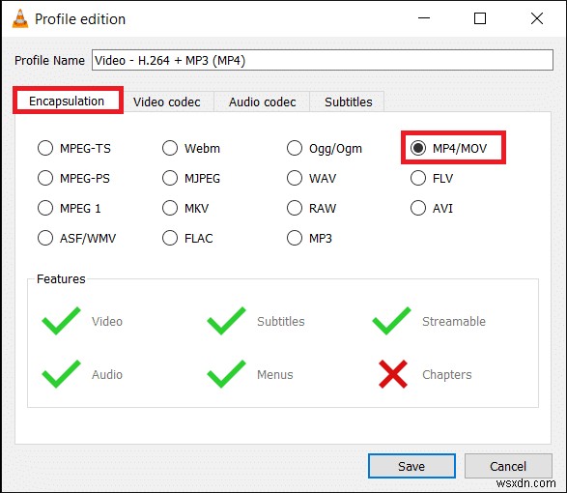Minimize the Profile edition window

(x=424, y=18)
